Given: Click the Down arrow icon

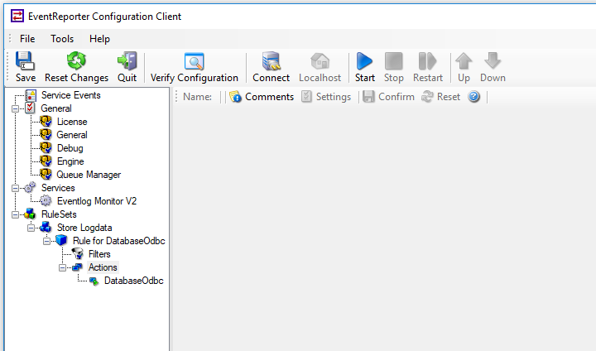Looking at the screenshot, I should [493, 60].
